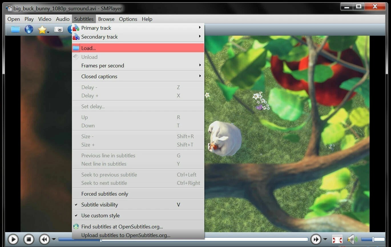
Task: Take a screenshot with the camera icon
Action: pyautogui.click(x=59, y=29)
